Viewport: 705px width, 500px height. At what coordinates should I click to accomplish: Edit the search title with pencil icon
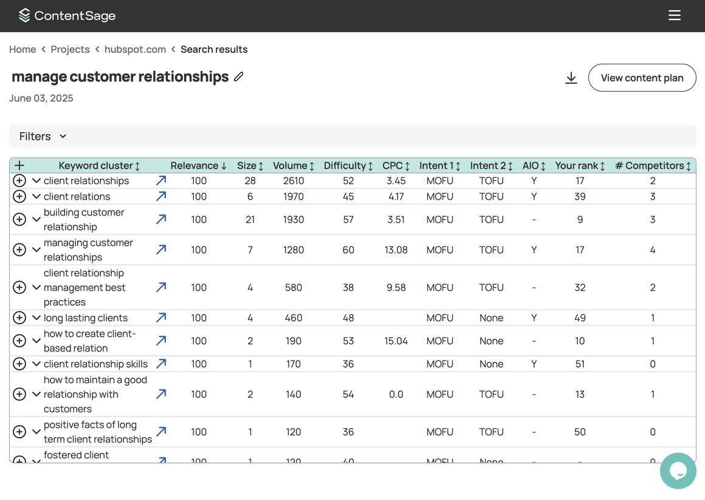[x=239, y=76]
